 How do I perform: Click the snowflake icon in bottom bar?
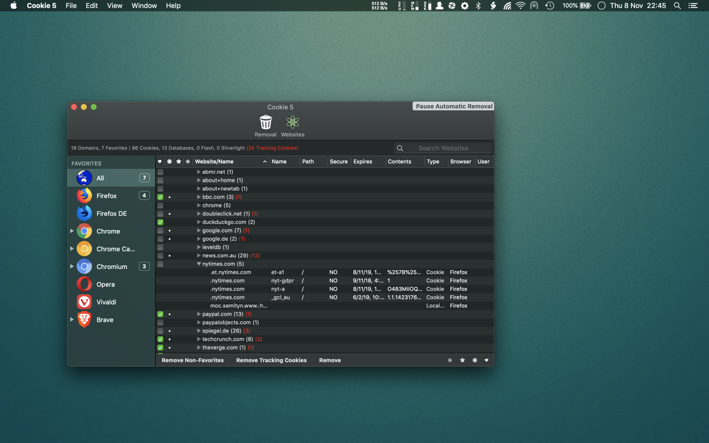[450, 360]
